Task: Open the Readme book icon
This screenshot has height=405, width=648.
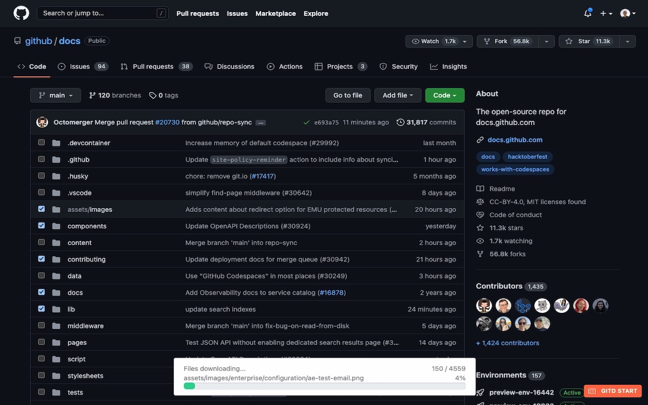Action: pyautogui.click(x=479, y=188)
